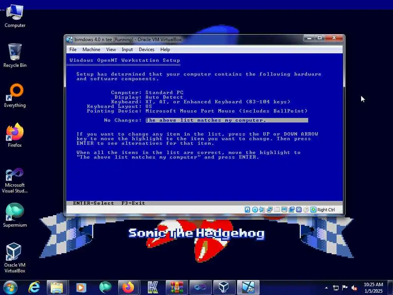This screenshot has height=295, width=393.
Task: Open the taskbar clock showing 10:25 AM
Action: [373, 288]
